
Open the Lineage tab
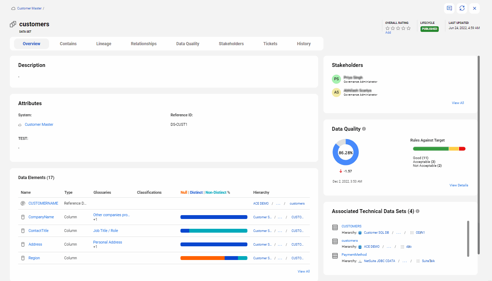[x=104, y=44]
